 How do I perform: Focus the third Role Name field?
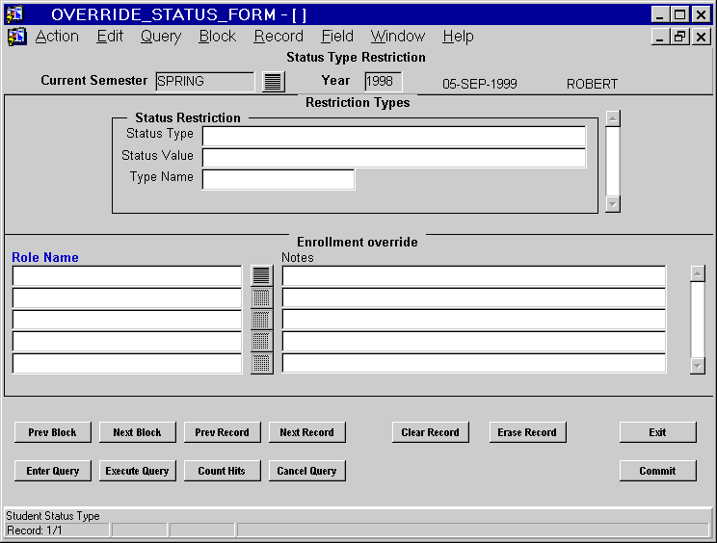coord(127,320)
